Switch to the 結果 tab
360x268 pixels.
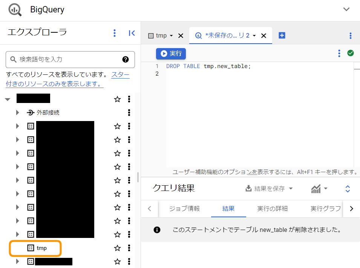click(228, 209)
